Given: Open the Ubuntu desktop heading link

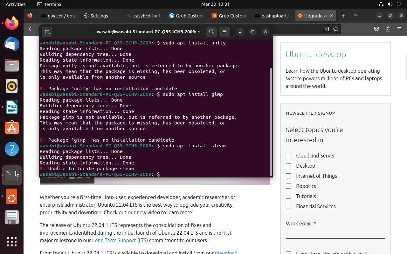Looking at the screenshot, I should pyautogui.click(x=316, y=54).
